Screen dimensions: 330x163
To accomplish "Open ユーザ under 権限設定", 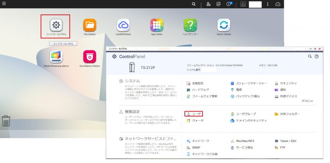I will [x=193, y=114].
